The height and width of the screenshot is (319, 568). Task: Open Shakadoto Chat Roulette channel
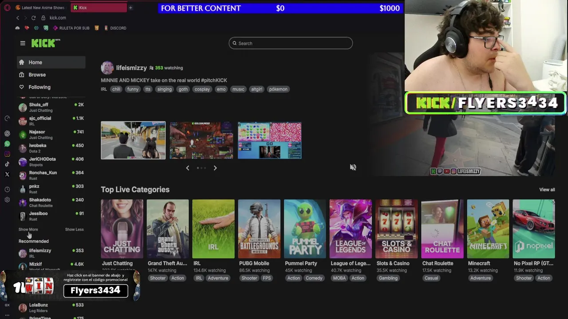click(51, 202)
